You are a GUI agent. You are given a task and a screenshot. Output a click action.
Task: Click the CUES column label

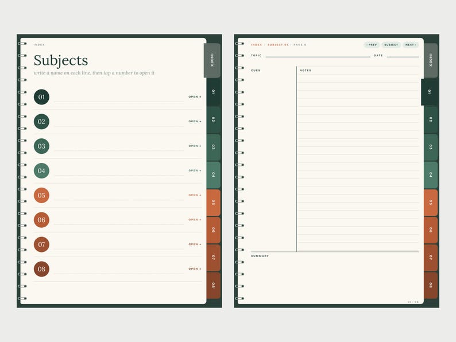[x=256, y=71]
